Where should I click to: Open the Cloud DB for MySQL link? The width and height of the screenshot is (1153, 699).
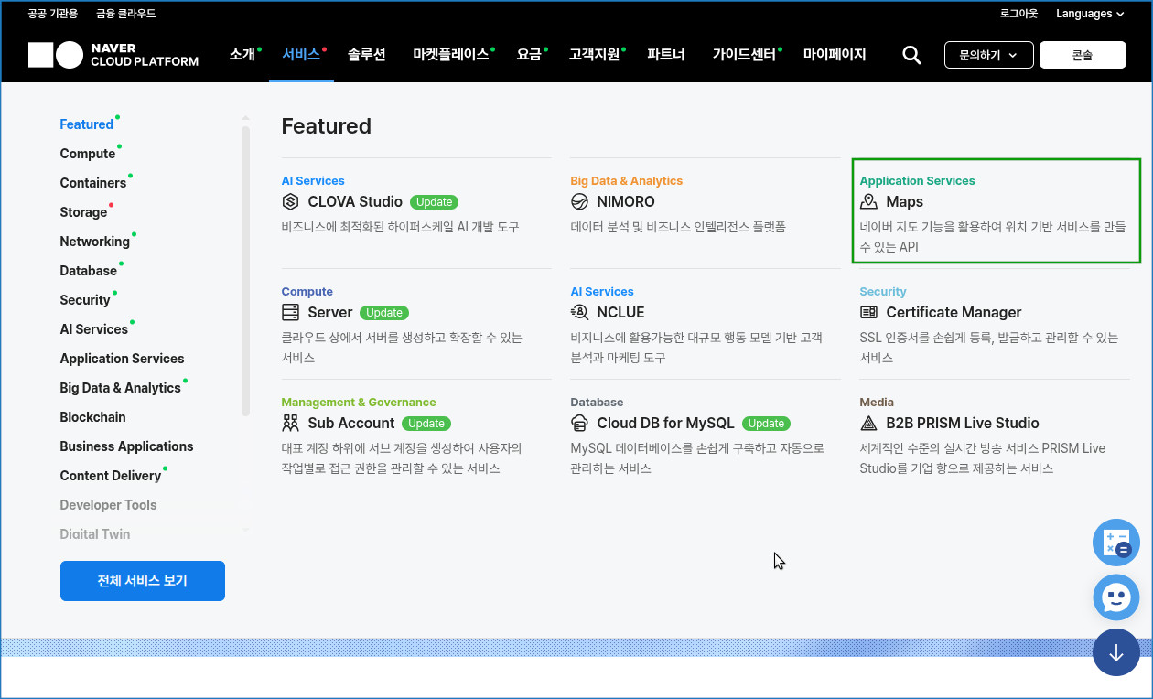[x=666, y=423]
